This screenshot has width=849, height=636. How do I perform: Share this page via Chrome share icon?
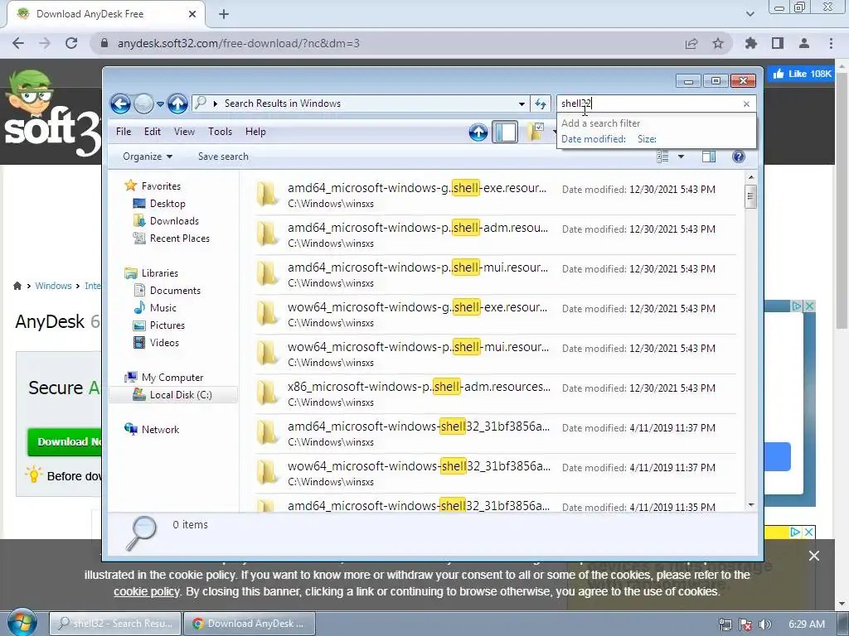click(x=691, y=43)
